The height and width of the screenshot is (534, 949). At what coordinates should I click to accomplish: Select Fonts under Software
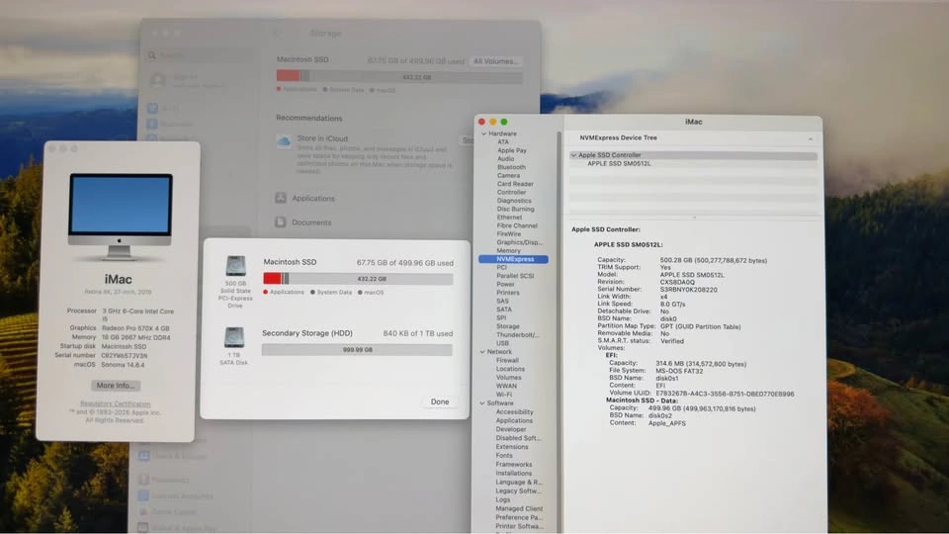point(504,455)
